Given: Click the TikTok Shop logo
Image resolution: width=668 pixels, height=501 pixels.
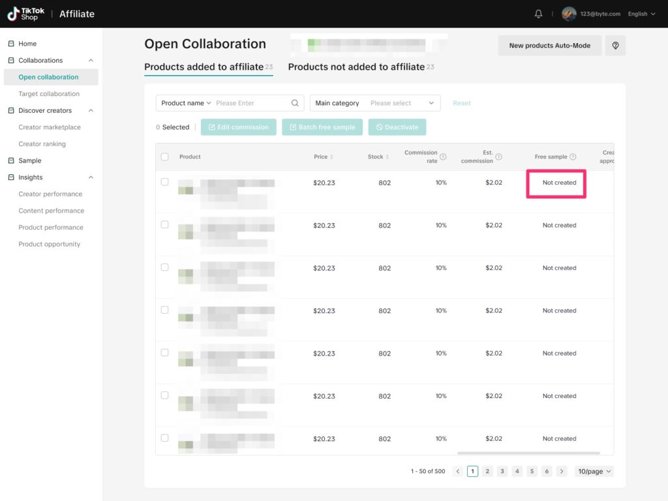Looking at the screenshot, I should [26, 14].
